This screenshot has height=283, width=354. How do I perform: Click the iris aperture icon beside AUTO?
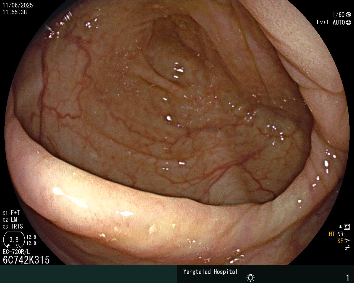(x=348, y=23)
